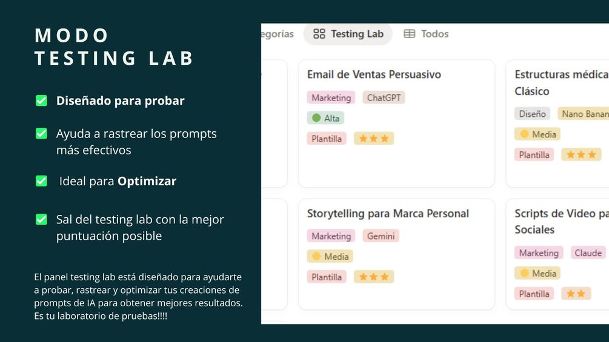The image size is (609, 342).
Task: Toggle checkbox next to Sal del testing lab
Action: 41,220
